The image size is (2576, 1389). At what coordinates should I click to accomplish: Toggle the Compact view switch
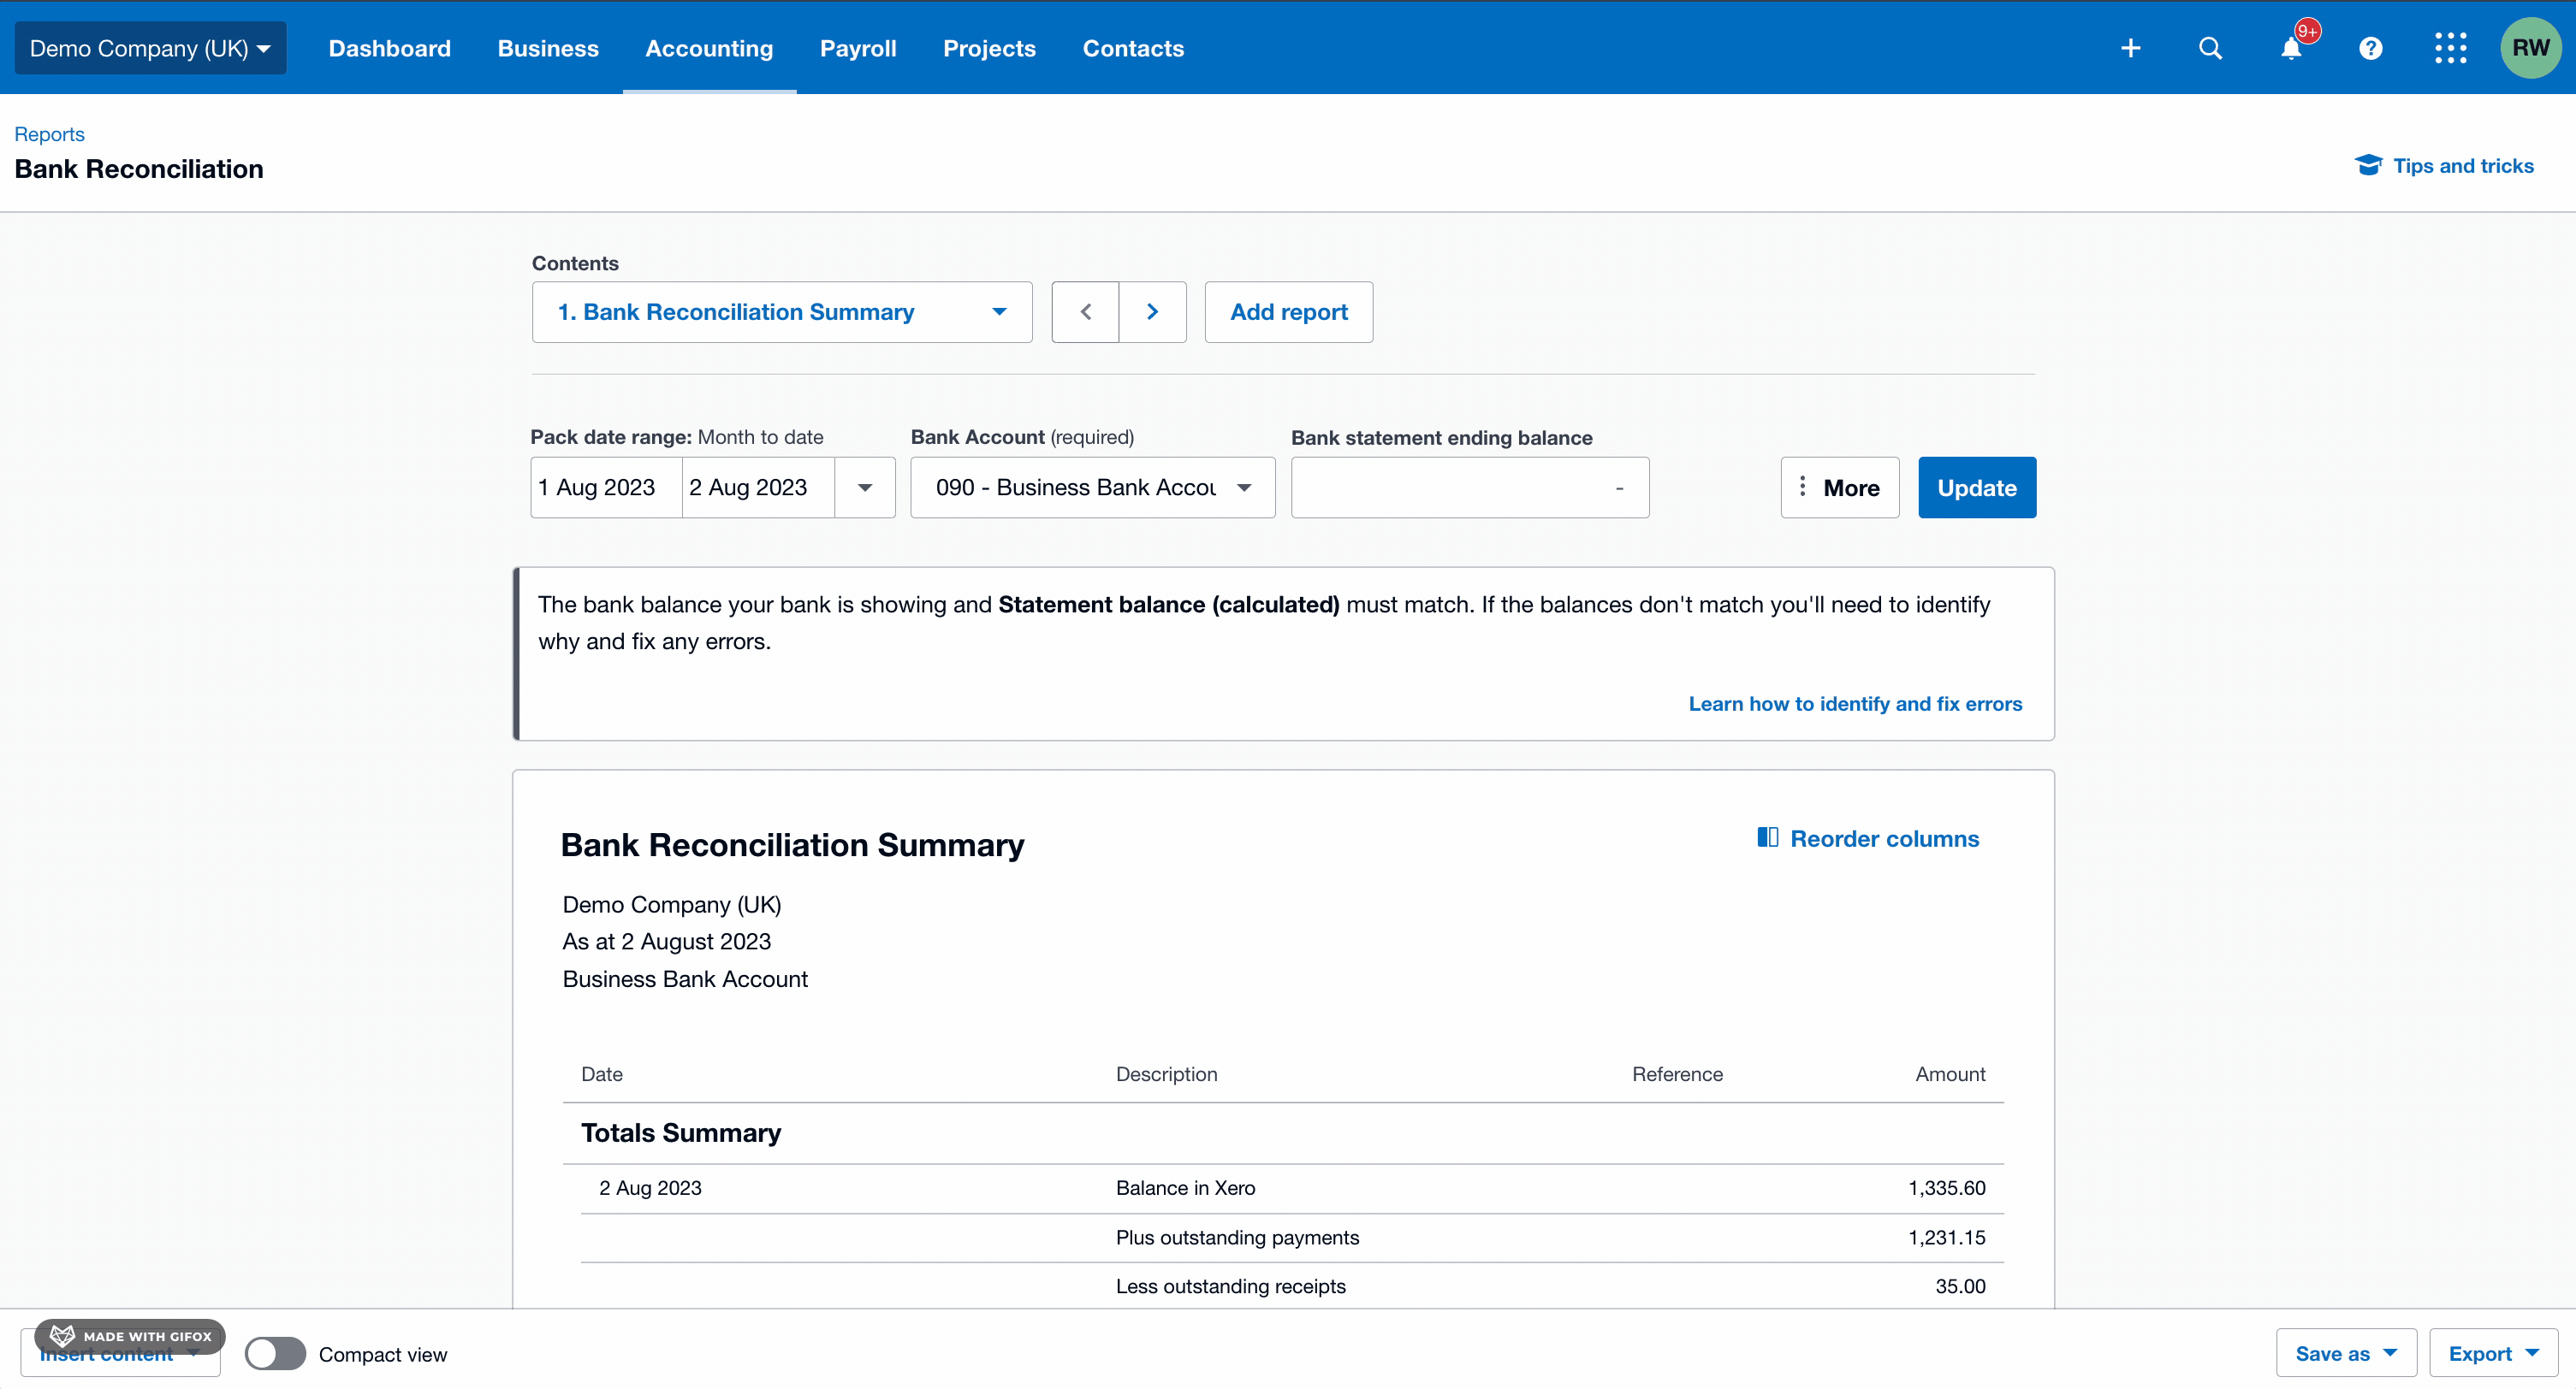pyautogui.click(x=275, y=1353)
